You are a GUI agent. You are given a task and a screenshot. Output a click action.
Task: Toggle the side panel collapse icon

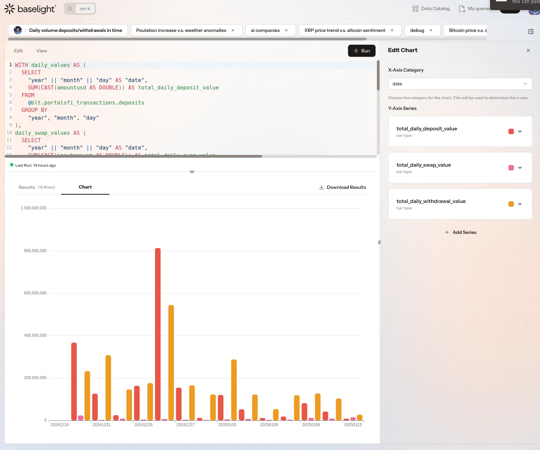tap(531, 32)
